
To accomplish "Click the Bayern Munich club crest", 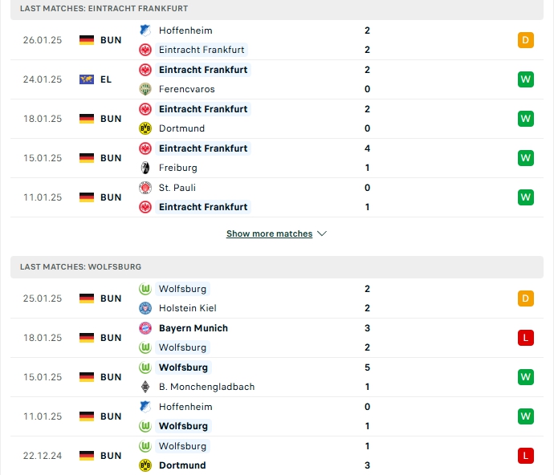I will pos(145,328).
